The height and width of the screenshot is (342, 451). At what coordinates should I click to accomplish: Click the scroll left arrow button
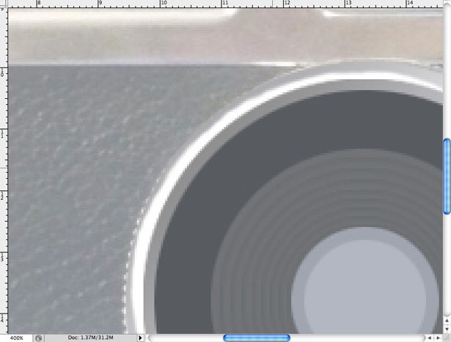coord(430,338)
